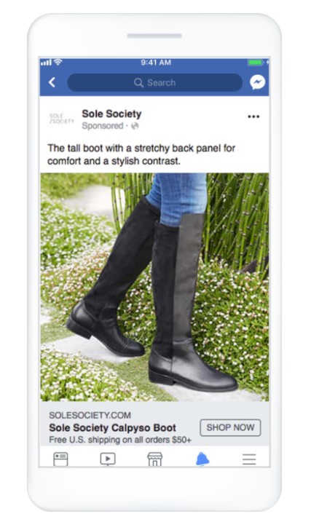Open Messenger from the header icon
Viewport: 311px width, 522px height.
click(257, 82)
